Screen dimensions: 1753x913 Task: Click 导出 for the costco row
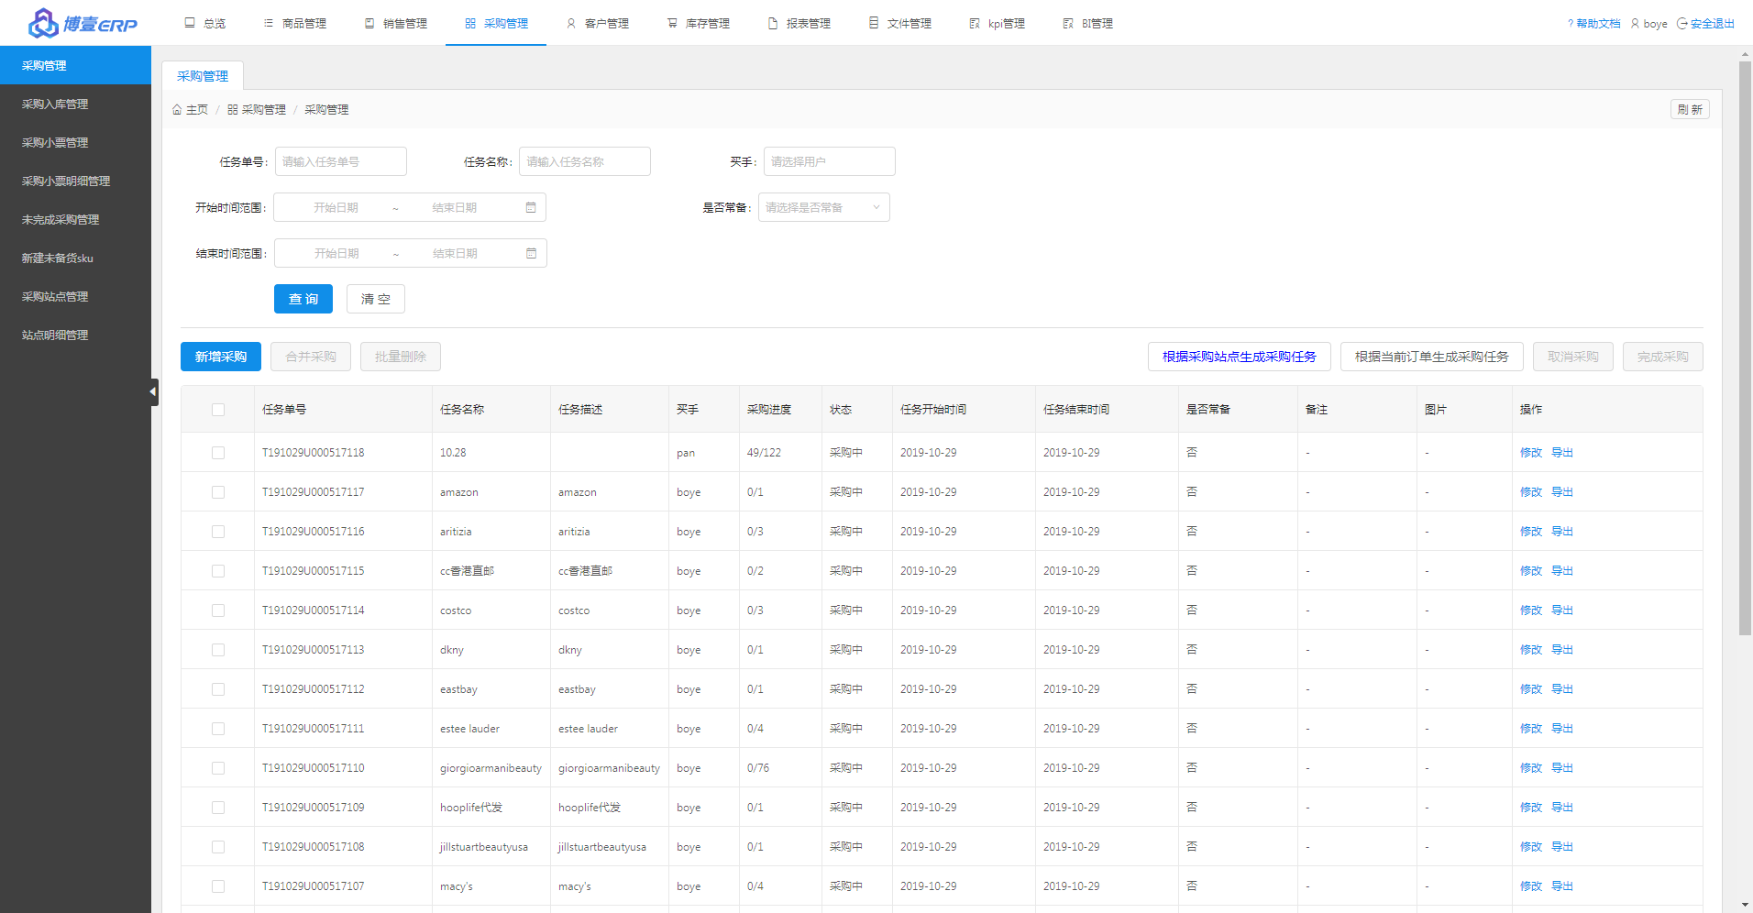coord(1562,610)
